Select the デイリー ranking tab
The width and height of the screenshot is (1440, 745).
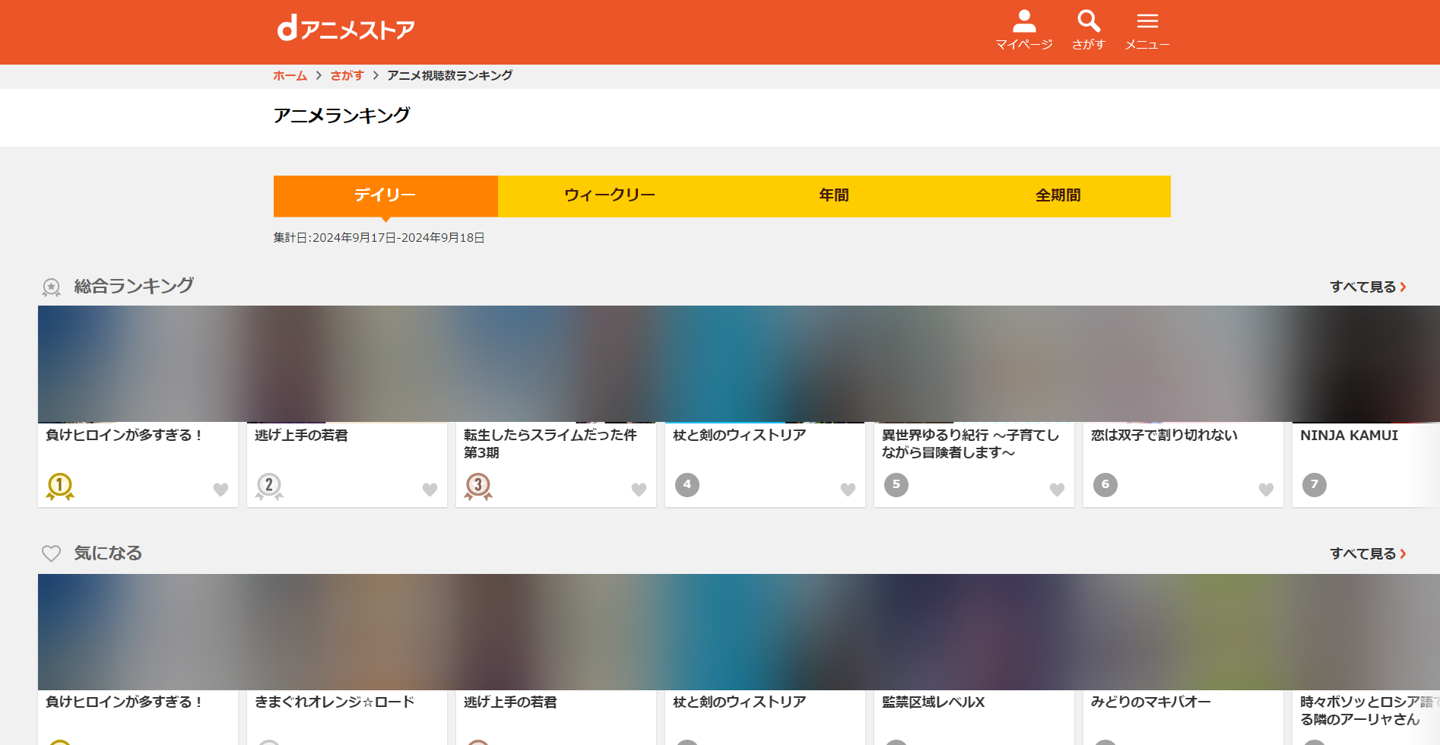click(x=385, y=196)
